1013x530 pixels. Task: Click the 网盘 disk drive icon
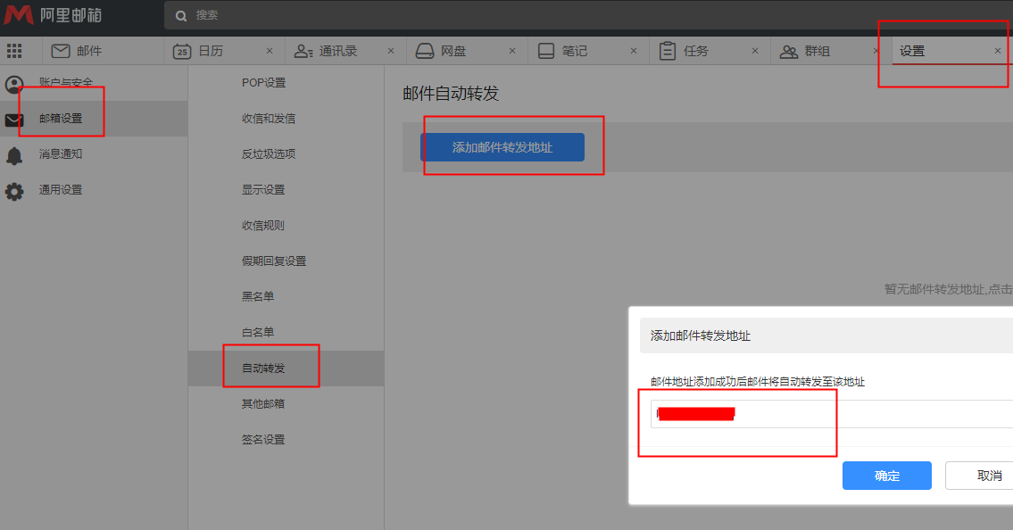pyautogui.click(x=425, y=51)
